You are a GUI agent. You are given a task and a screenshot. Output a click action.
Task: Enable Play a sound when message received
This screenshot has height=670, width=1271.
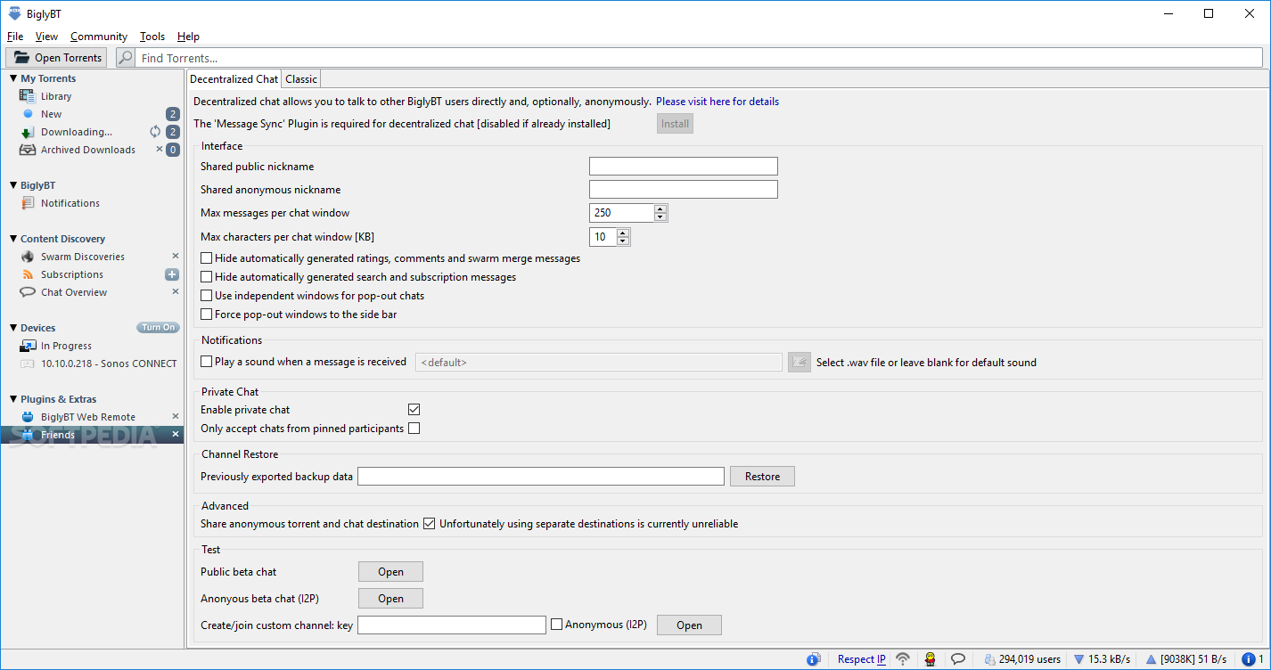coord(207,362)
